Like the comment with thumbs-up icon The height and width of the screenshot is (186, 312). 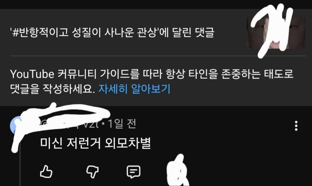tap(46, 171)
